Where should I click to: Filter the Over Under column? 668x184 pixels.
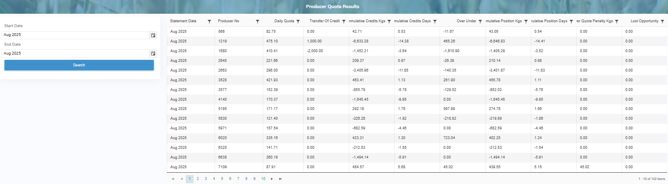pyautogui.click(x=480, y=21)
